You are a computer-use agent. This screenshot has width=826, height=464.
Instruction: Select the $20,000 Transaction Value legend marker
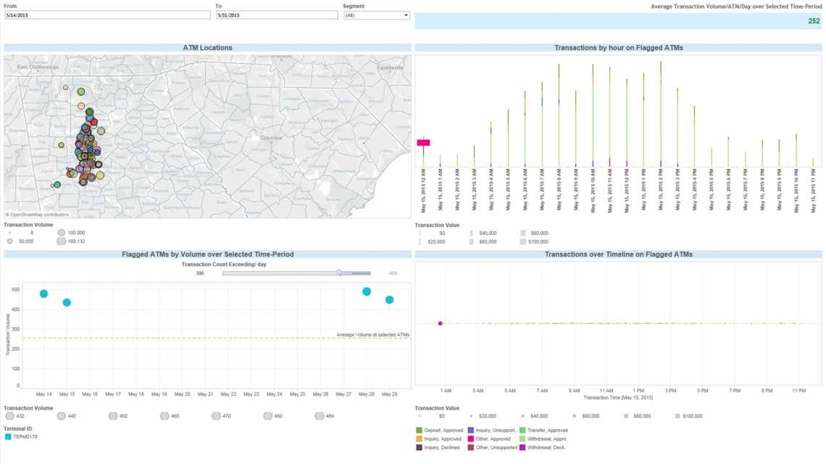point(472,416)
